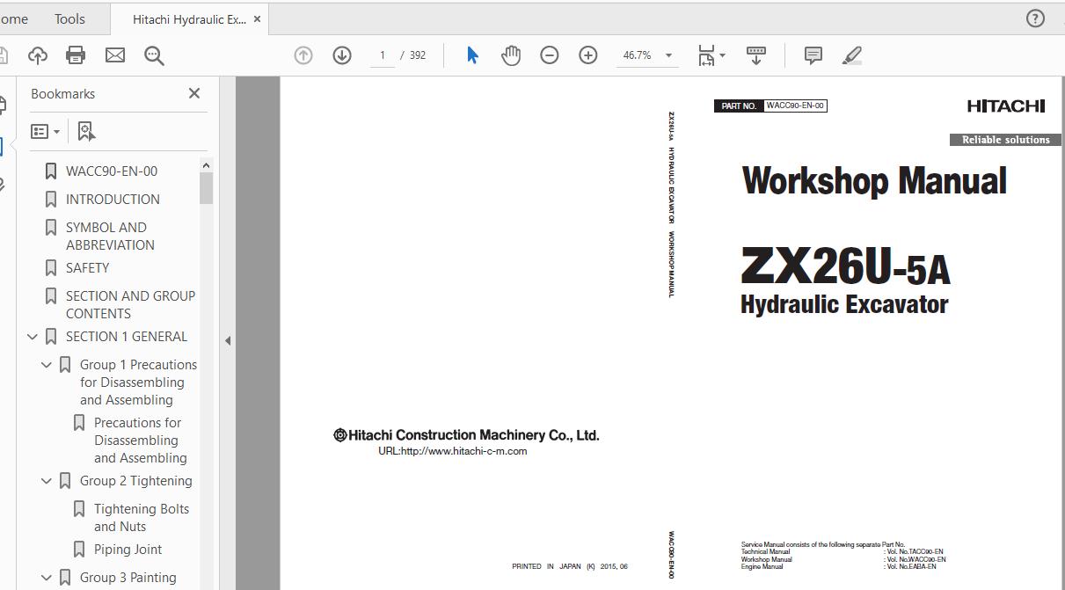
Task: Send the file by email
Action: point(115,55)
